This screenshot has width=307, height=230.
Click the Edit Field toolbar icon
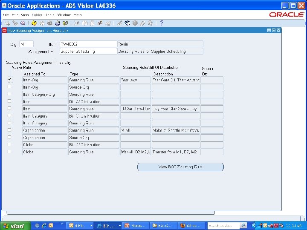point(119,23)
